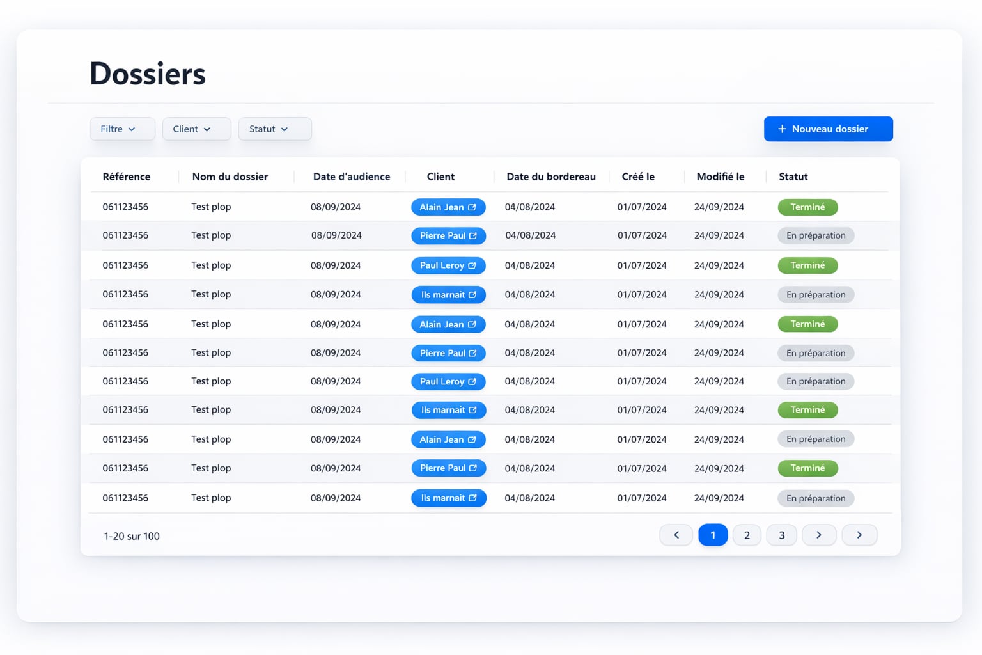
Task: Jump to last page using double-arrow icon
Action: (x=859, y=535)
